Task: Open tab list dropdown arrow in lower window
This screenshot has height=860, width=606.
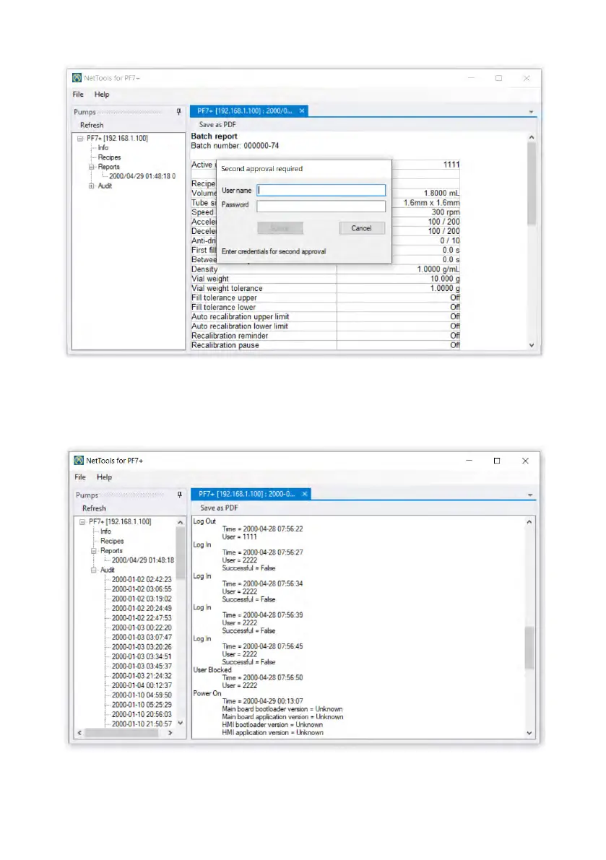Action: point(530,495)
